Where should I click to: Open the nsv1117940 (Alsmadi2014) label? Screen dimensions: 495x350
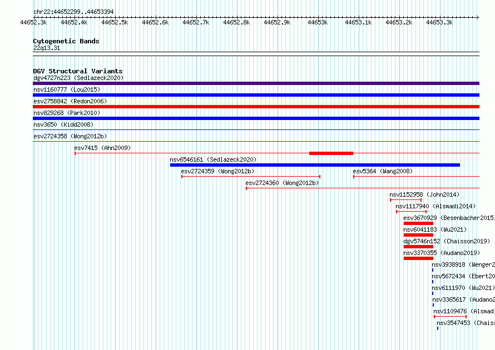435,206
